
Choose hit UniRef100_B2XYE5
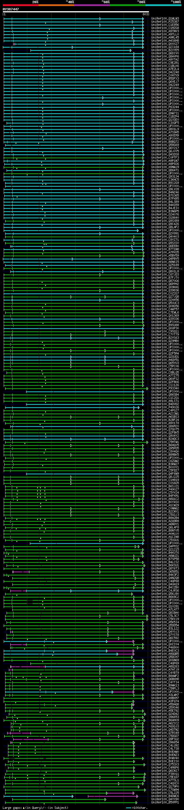tap(165, 50)
